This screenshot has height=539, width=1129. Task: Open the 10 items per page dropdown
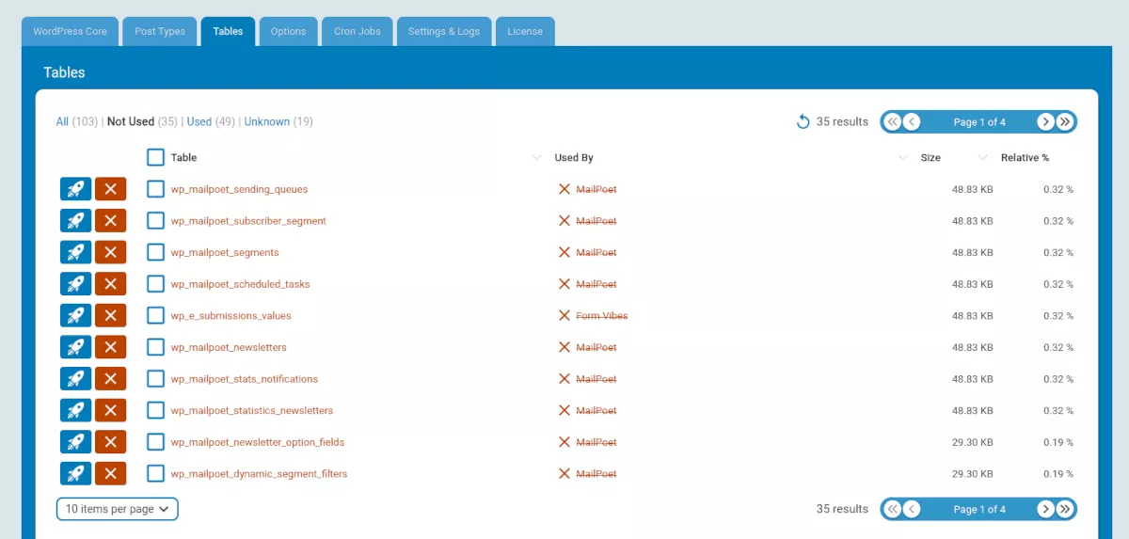pos(118,509)
